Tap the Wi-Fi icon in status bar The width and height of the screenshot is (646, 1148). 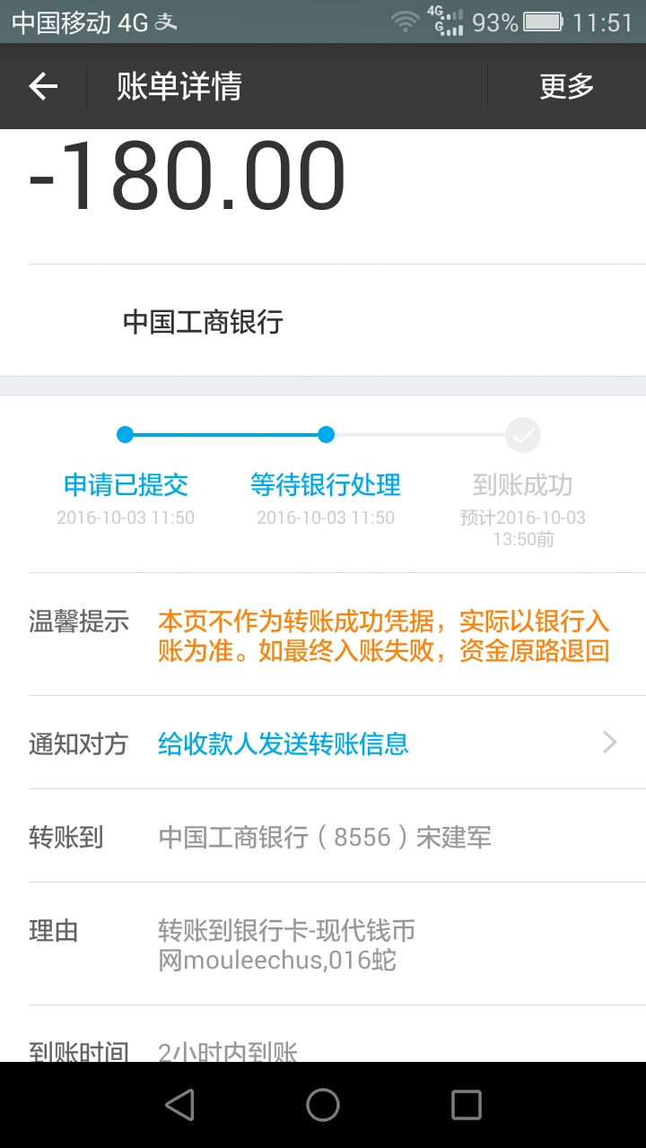coord(406,22)
